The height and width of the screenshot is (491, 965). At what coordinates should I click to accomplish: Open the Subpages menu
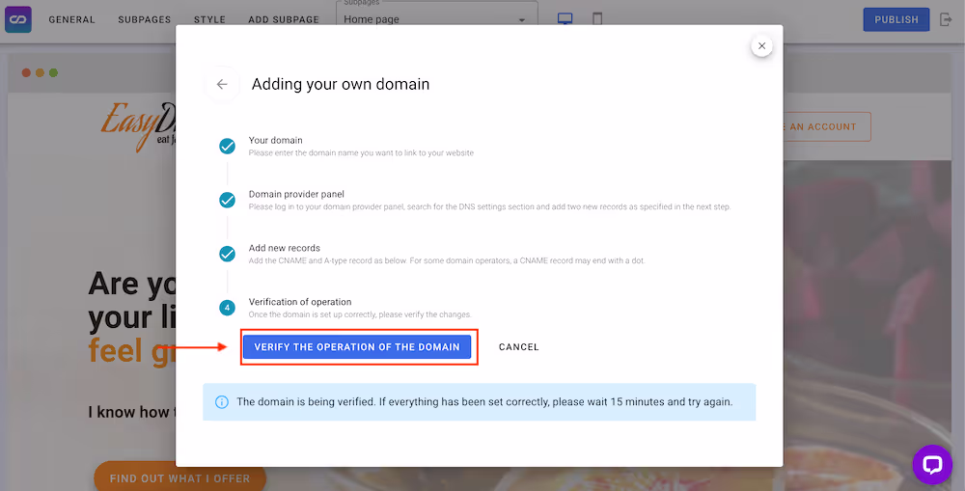coord(145,19)
